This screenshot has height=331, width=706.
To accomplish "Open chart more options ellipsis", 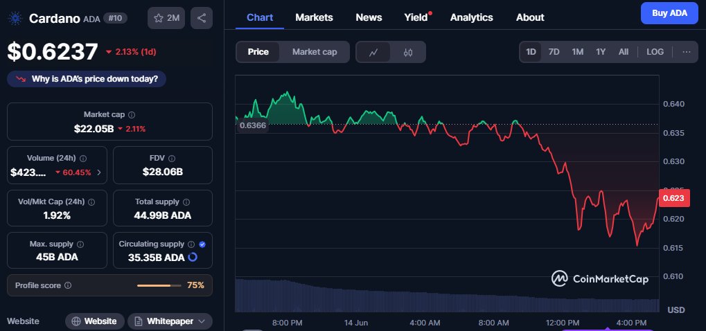I will [x=686, y=52].
